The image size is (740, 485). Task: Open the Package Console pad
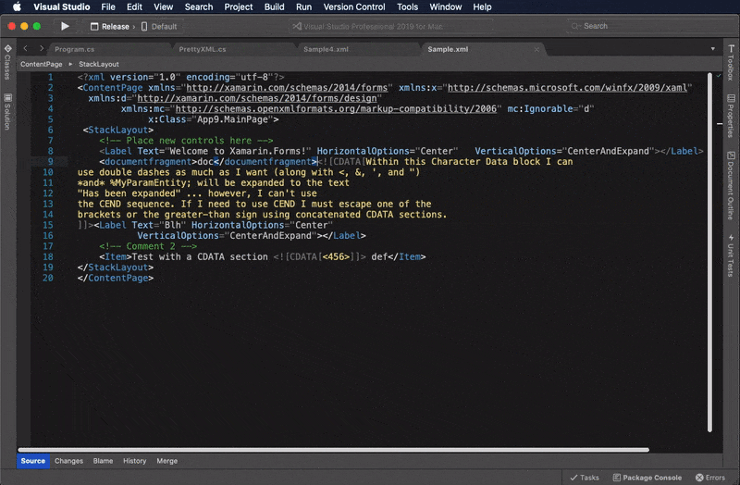(x=647, y=478)
